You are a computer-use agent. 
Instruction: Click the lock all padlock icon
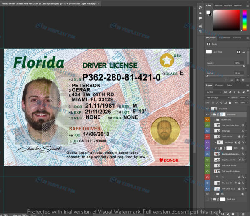pyautogui.click(x=230, y=103)
